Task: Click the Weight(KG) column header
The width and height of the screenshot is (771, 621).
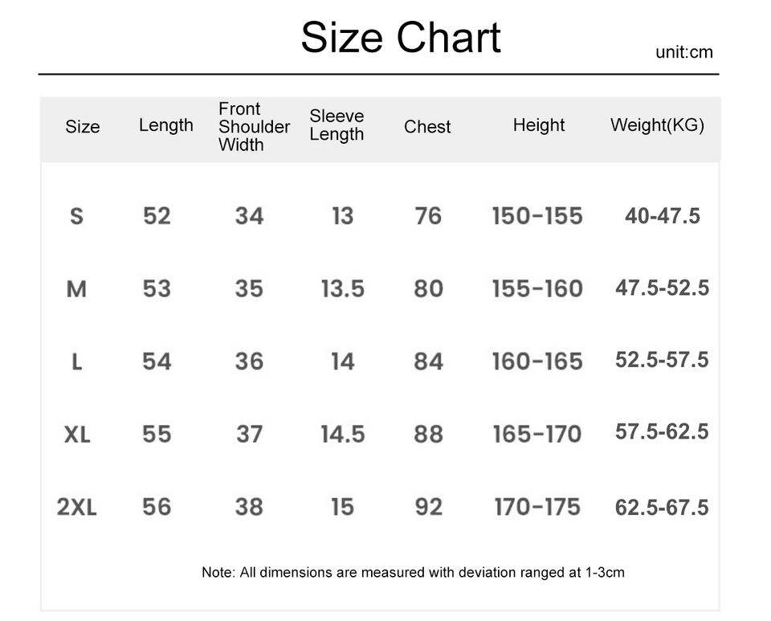Action: [658, 125]
